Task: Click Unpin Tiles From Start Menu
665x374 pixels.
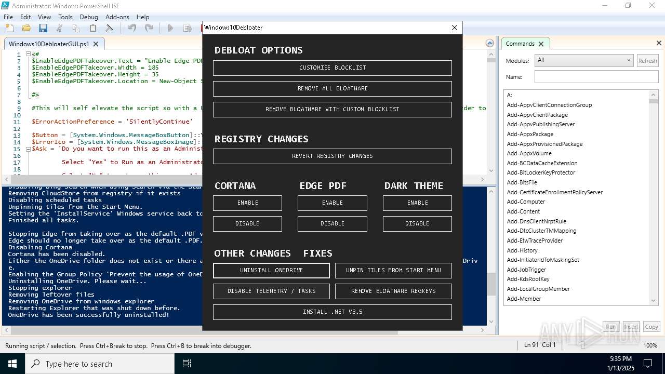Action: [393, 271]
